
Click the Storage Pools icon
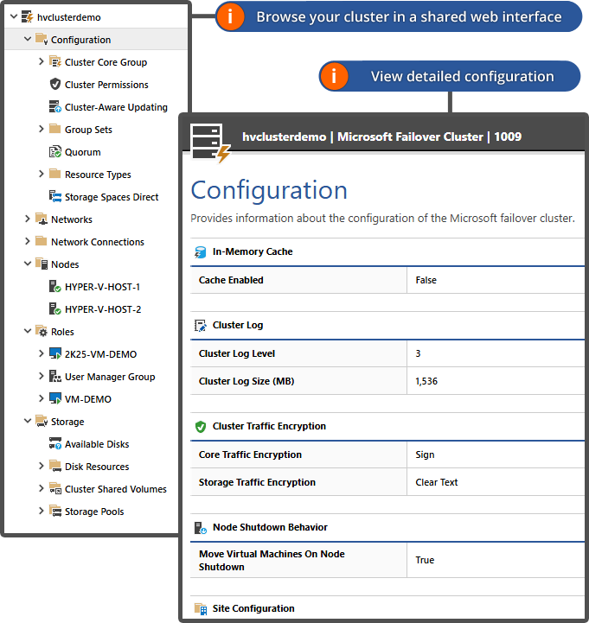point(54,511)
